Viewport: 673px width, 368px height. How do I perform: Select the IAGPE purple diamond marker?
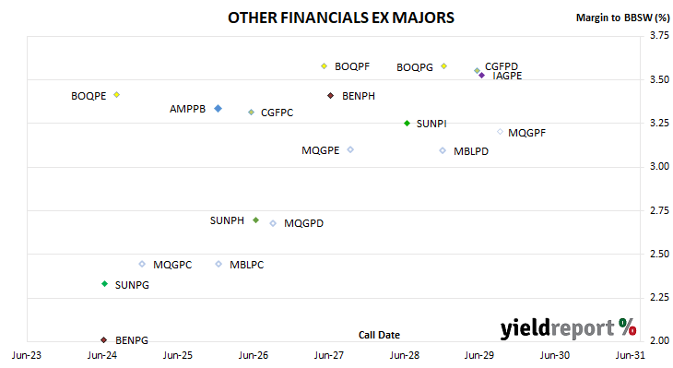[x=482, y=75]
